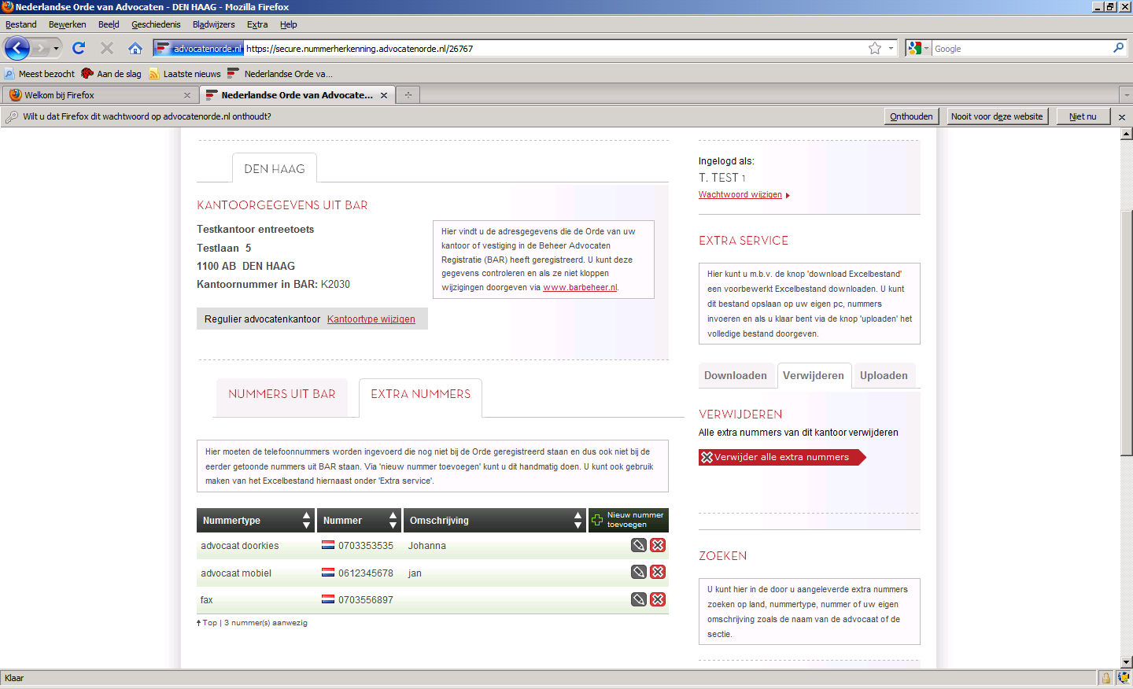1133x689 pixels.
Task: Edit the fax number row
Action: 639,599
